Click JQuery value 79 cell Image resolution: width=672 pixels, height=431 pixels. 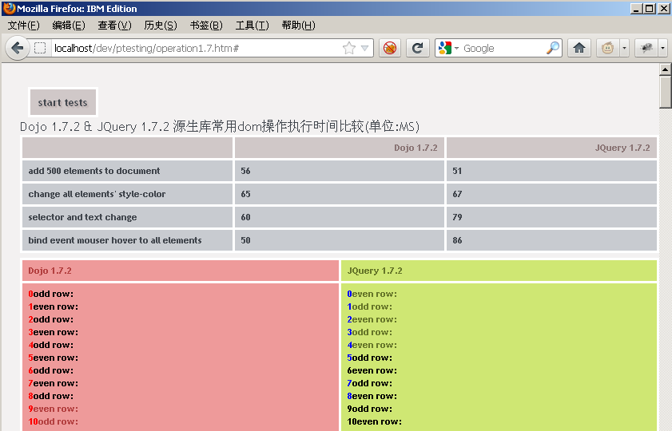coord(551,217)
